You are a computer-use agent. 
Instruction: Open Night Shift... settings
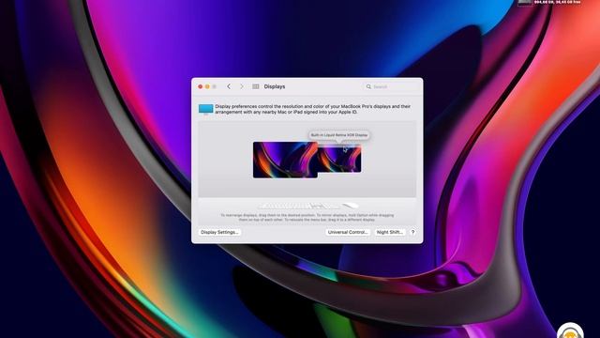click(390, 232)
